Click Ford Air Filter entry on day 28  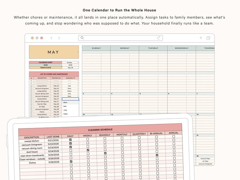pyautogui.click(x=205, y=159)
